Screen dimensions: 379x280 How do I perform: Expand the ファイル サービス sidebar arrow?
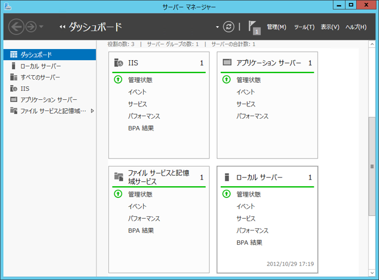click(x=93, y=111)
